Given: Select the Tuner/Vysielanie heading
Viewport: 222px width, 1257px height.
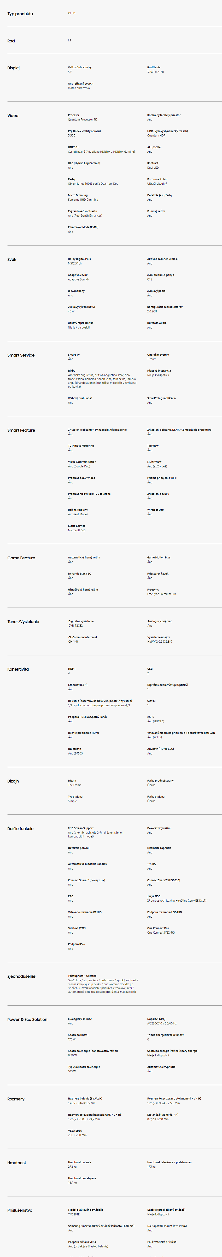Looking at the screenshot, I should (x=23, y=622).
